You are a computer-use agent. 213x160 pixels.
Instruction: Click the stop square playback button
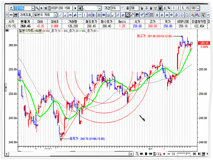(146, 154)
